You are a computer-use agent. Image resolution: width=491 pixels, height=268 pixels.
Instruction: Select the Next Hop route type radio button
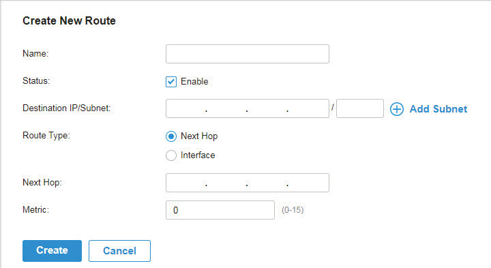[x=171, y=136]
